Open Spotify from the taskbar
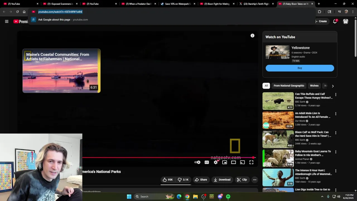The width and height of the screenshot is (357, 201). [228, 197]
